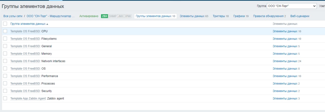This screenshot has width=325, height=112.
Task: Click the Security group name text
Action: pyautogui.click(x=46, y=91)
